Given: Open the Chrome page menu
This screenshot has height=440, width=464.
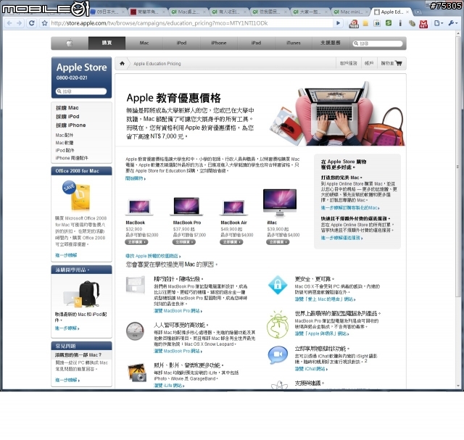Looking at the screenshot, I should click(438, 23).
